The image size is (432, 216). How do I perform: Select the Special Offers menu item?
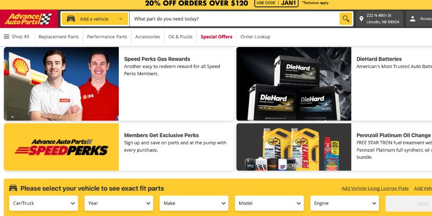(x=217, y=37)
